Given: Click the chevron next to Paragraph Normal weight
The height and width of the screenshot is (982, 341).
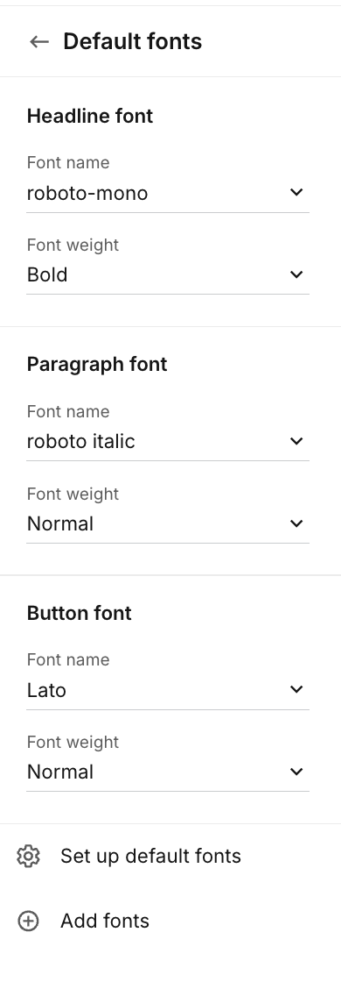Looking at the screenshot, I should coord(296,523).
